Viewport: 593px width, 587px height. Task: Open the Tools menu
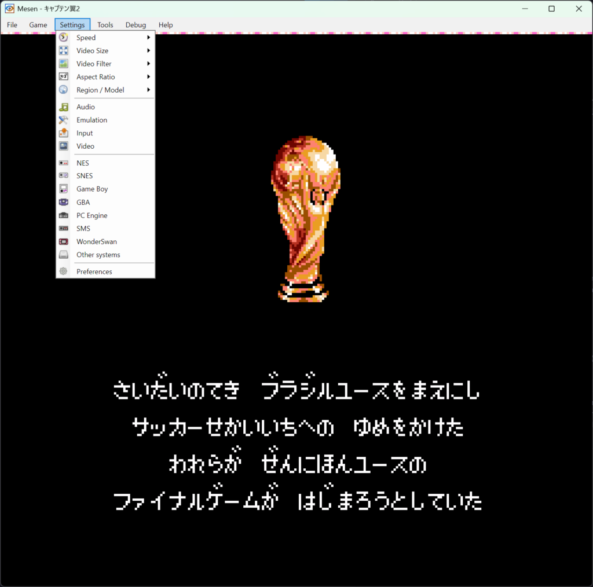pyautogui.click(x=105, y=25)
